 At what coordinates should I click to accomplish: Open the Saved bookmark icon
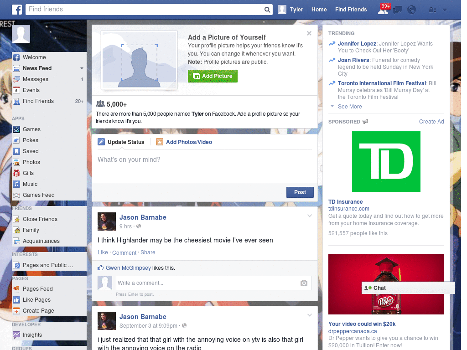click(x=16, y=151)
